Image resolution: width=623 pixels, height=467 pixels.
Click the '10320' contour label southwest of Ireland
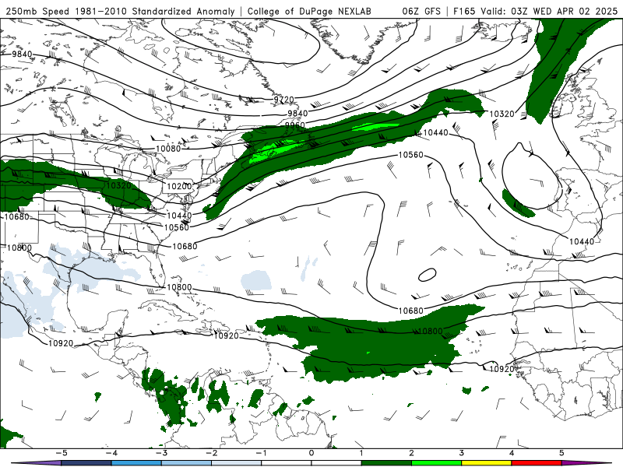pyautogui.click(x=502, y=114)
